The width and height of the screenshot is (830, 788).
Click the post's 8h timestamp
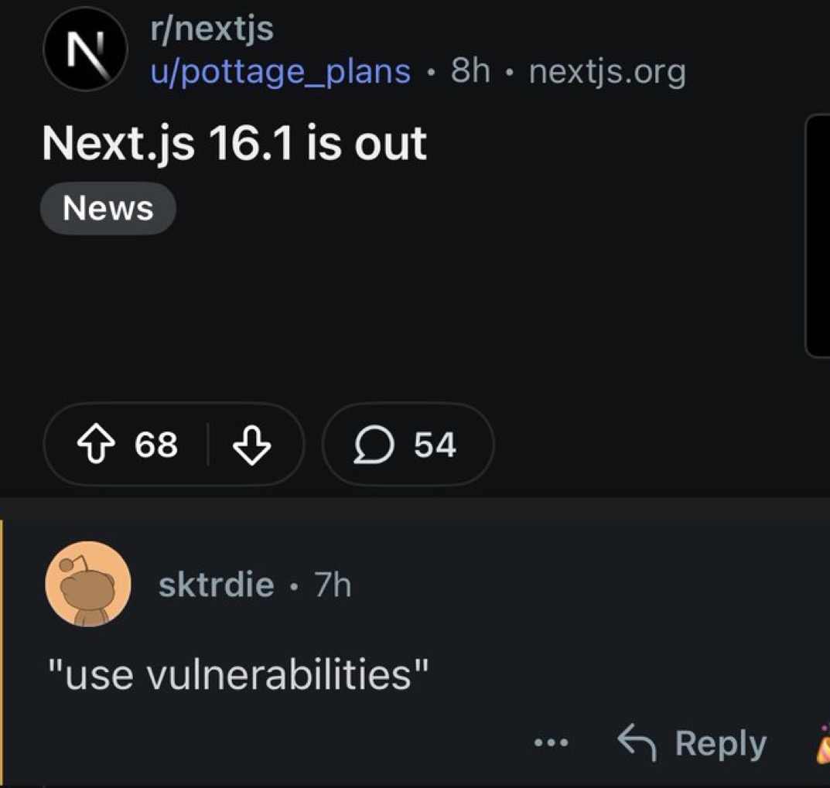470,72
